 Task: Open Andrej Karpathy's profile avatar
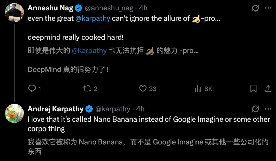14,113
